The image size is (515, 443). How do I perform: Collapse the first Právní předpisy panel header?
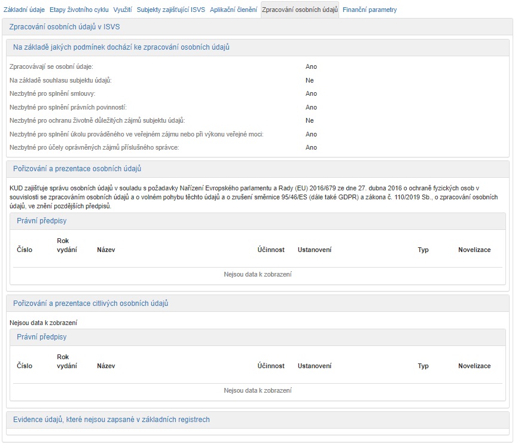click(41, 221)
